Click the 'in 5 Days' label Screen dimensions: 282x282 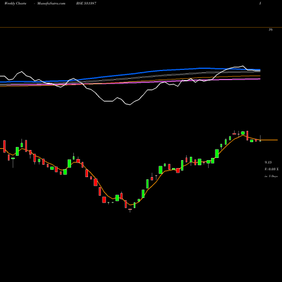pos(271,176)
